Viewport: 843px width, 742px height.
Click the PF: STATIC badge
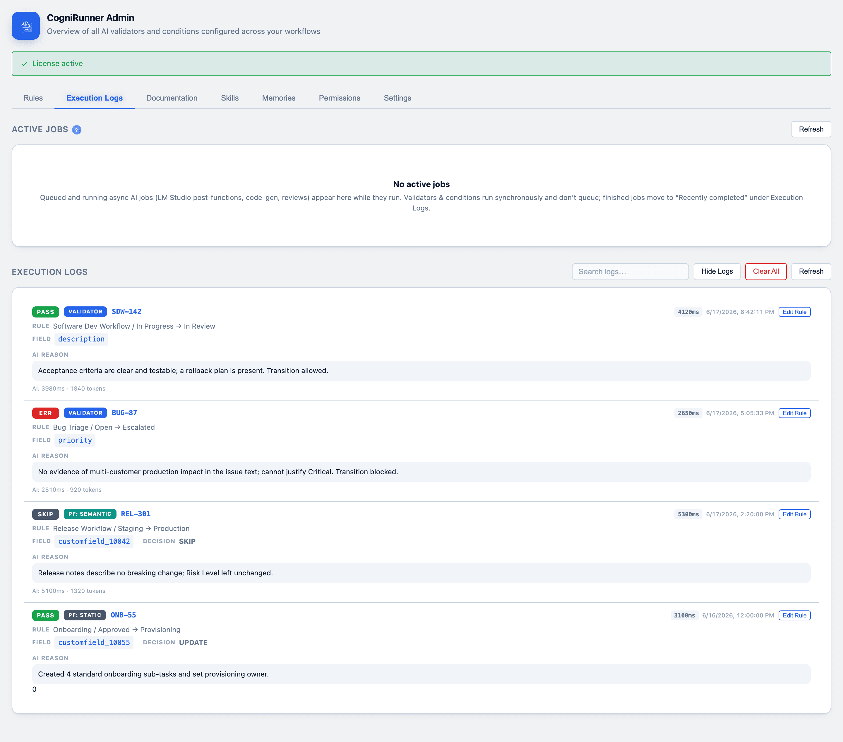pyautogui.click(x=85, y=615)
